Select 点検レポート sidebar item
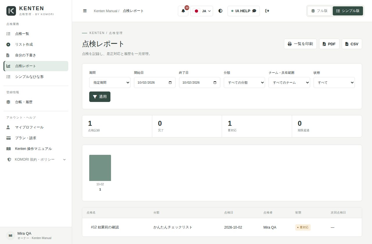 click(x=36, y=66)
